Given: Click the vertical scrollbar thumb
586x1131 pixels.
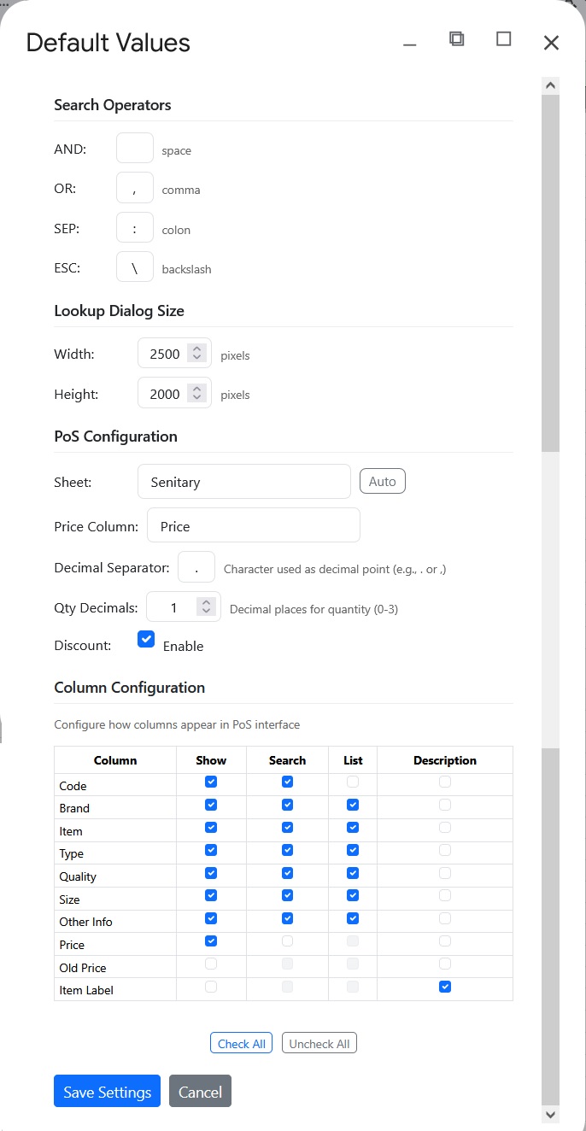Looking at the screenshot, I should coord(550,272).
